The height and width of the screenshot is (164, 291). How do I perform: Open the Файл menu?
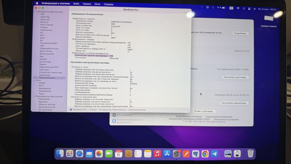[76, 4]
